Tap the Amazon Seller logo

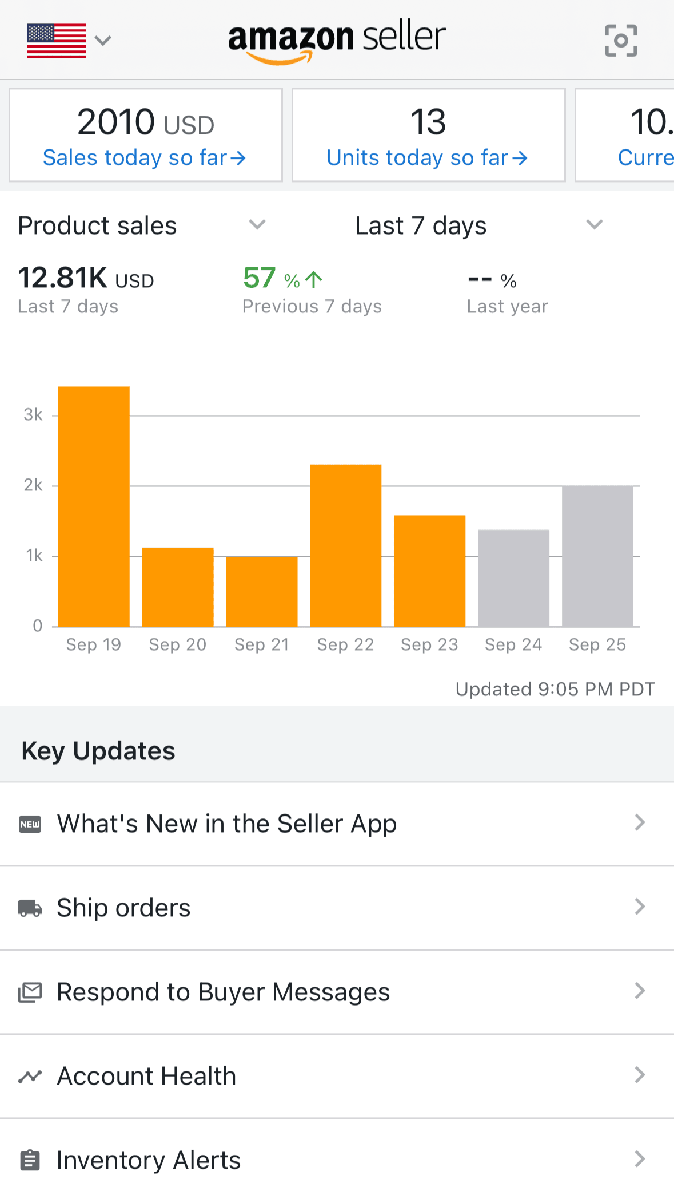pos(337,41)
